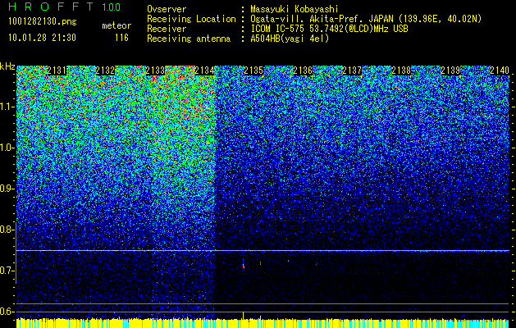Click the meteor count value 116
The image size is (516, 328).
(121, 38)
